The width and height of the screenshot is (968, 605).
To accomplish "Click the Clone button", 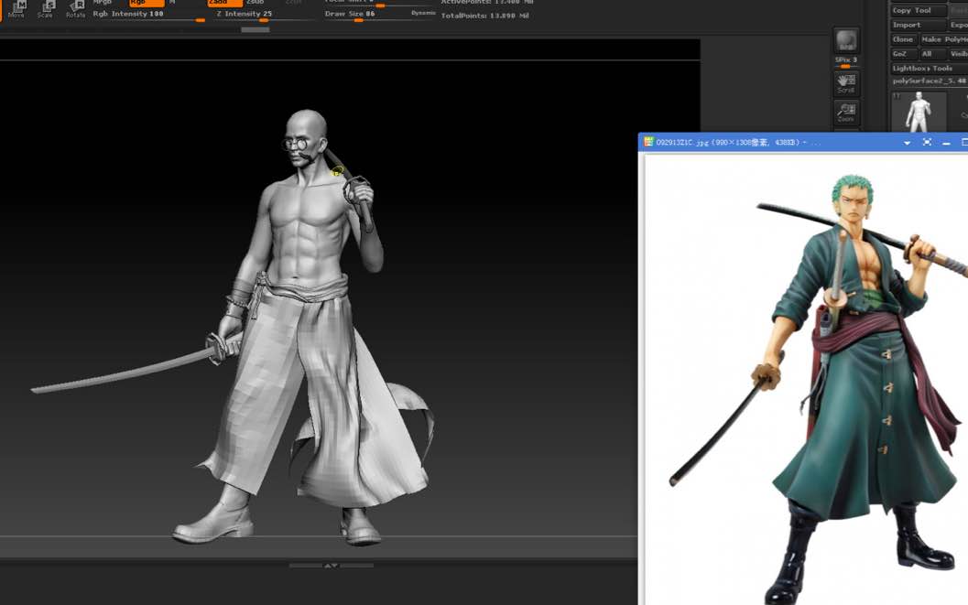I will click(903, 38).
